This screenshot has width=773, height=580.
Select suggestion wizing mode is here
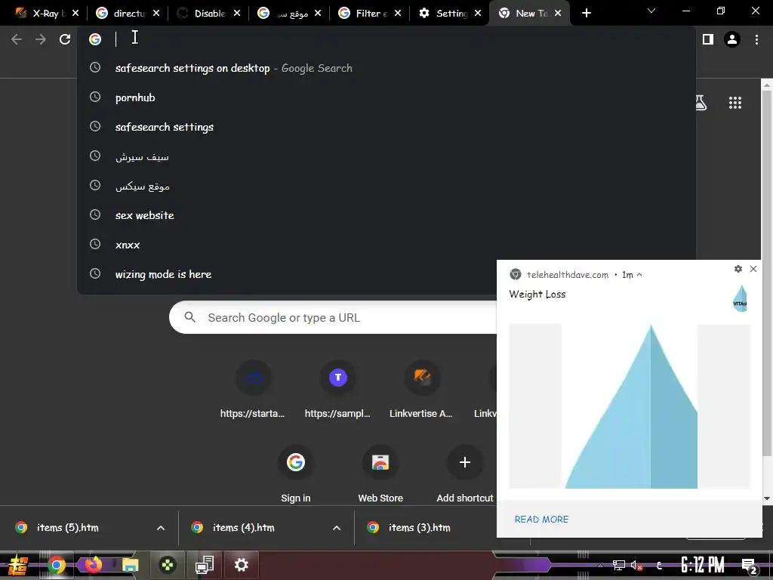pyautogui.click(x=288, y=274)
